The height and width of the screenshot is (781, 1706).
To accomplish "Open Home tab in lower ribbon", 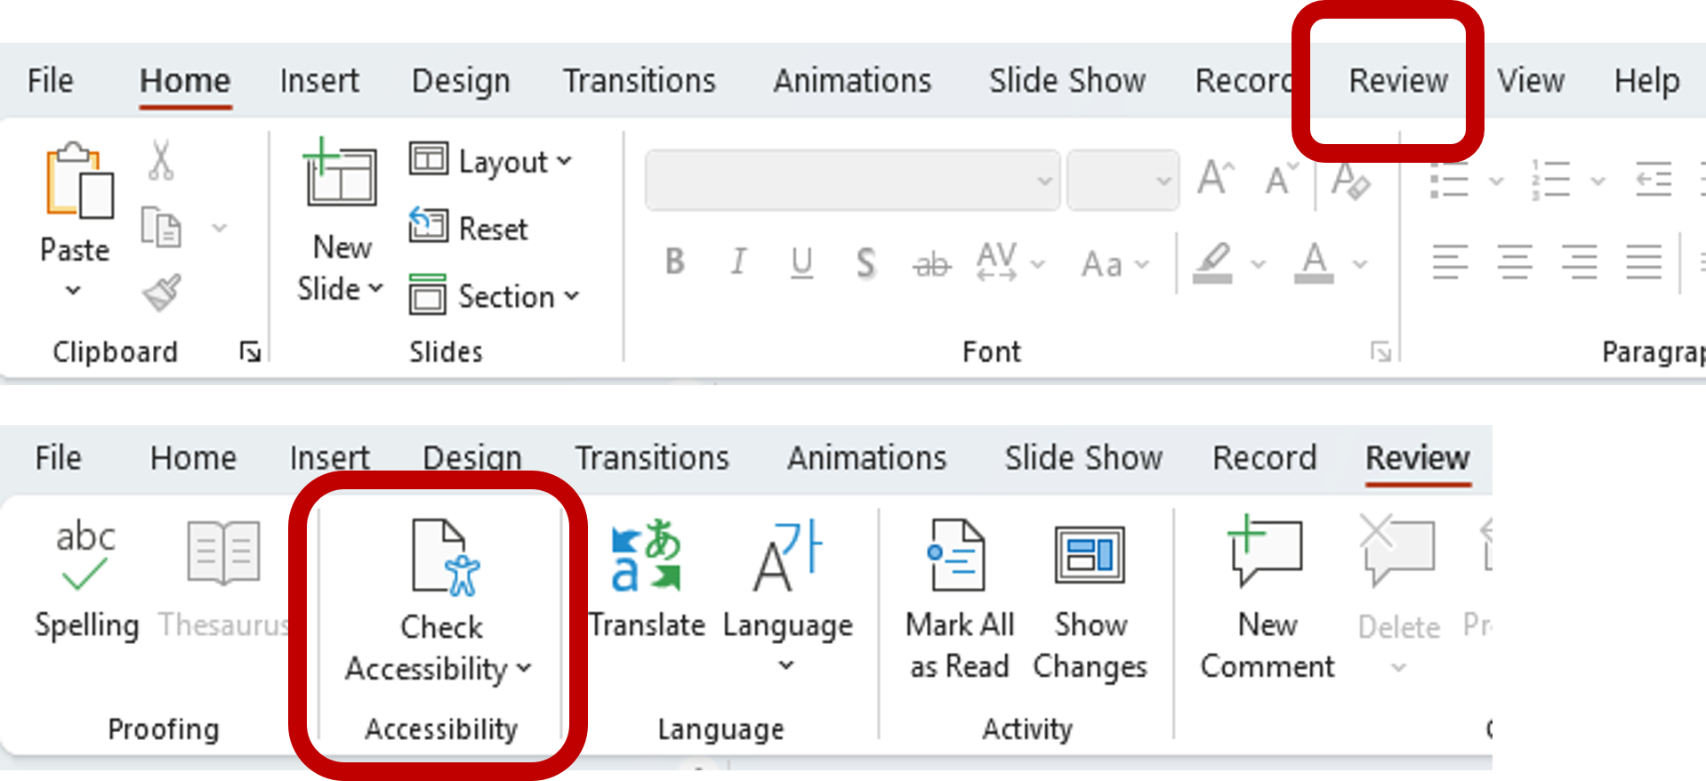I will click(193, 458).
